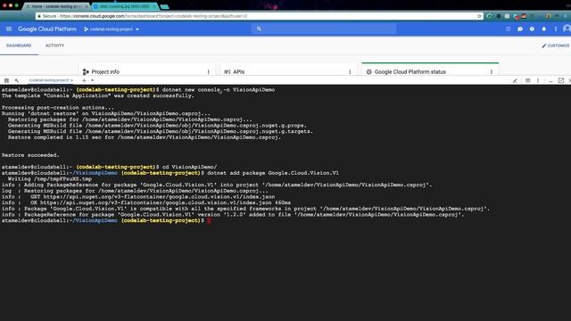
Task: Close the codelab-testing-project shell session tab
Action: pyautogui.click(x=72, y=80)
